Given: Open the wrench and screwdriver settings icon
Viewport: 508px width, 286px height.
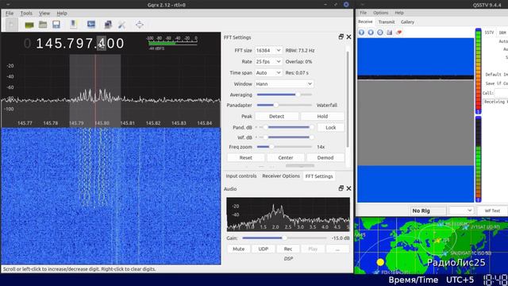Looking at the screenshot, I should click(x=121, y=25).
